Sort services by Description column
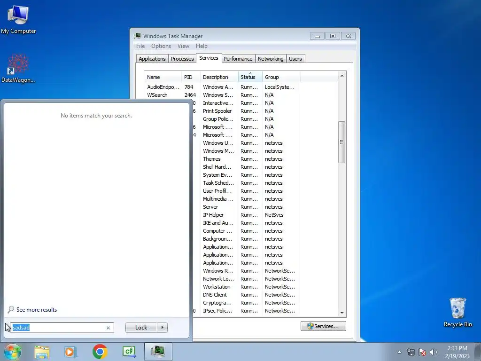Viewport: 481px width, 361px height. (219, 77)
